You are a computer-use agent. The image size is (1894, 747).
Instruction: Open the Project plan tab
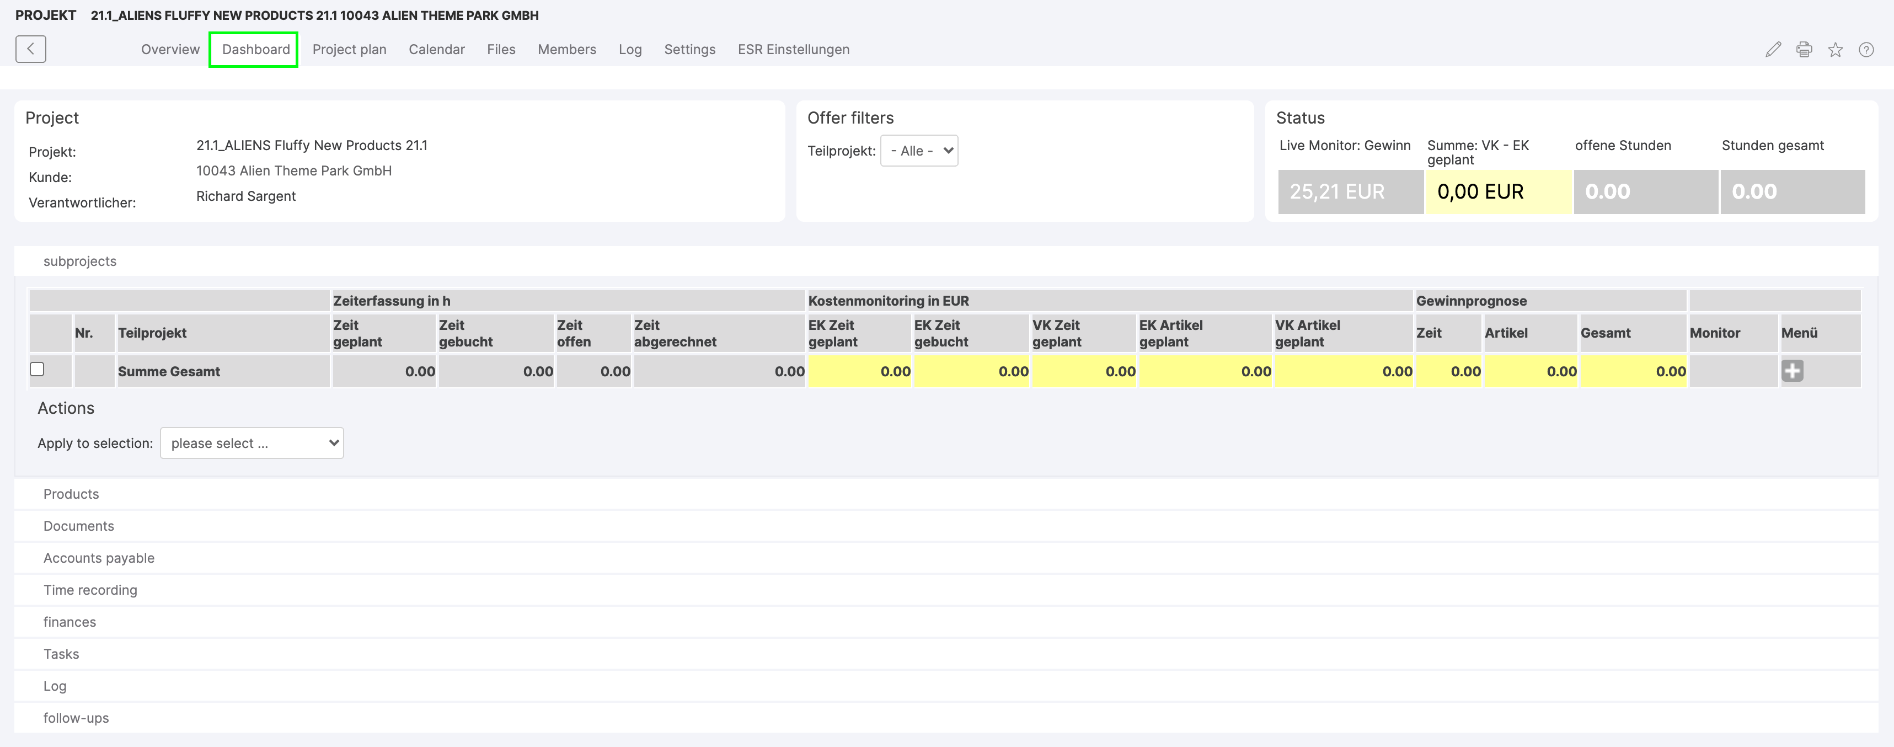pos(349,49)
